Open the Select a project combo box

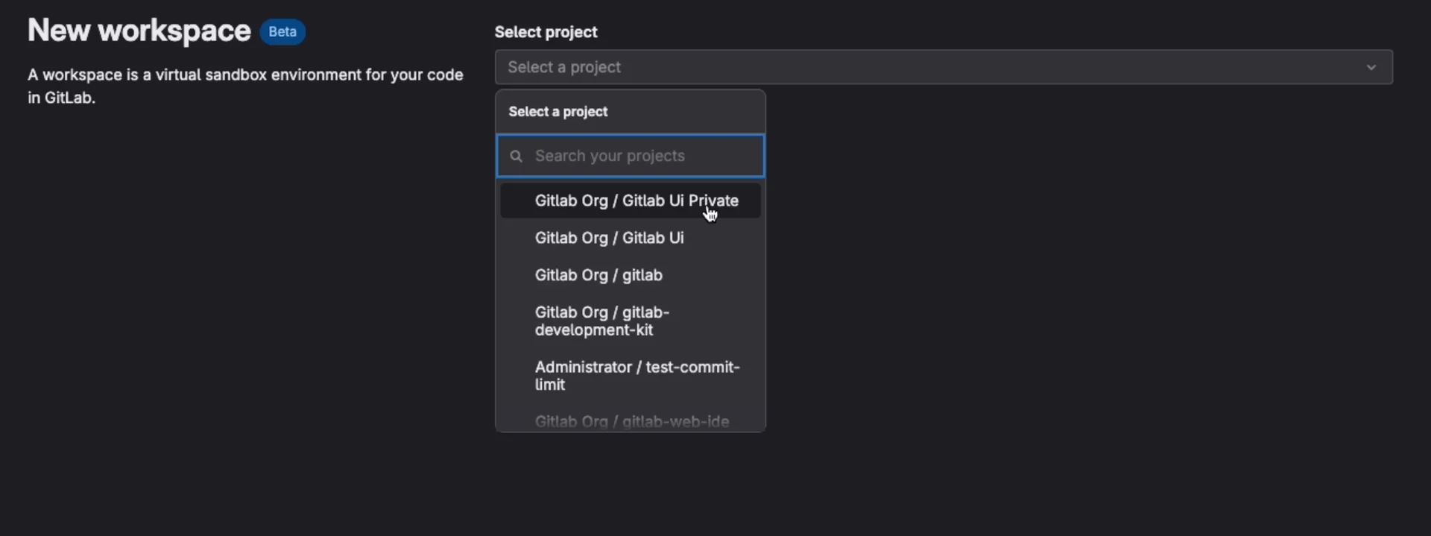[x=943, y=67]
